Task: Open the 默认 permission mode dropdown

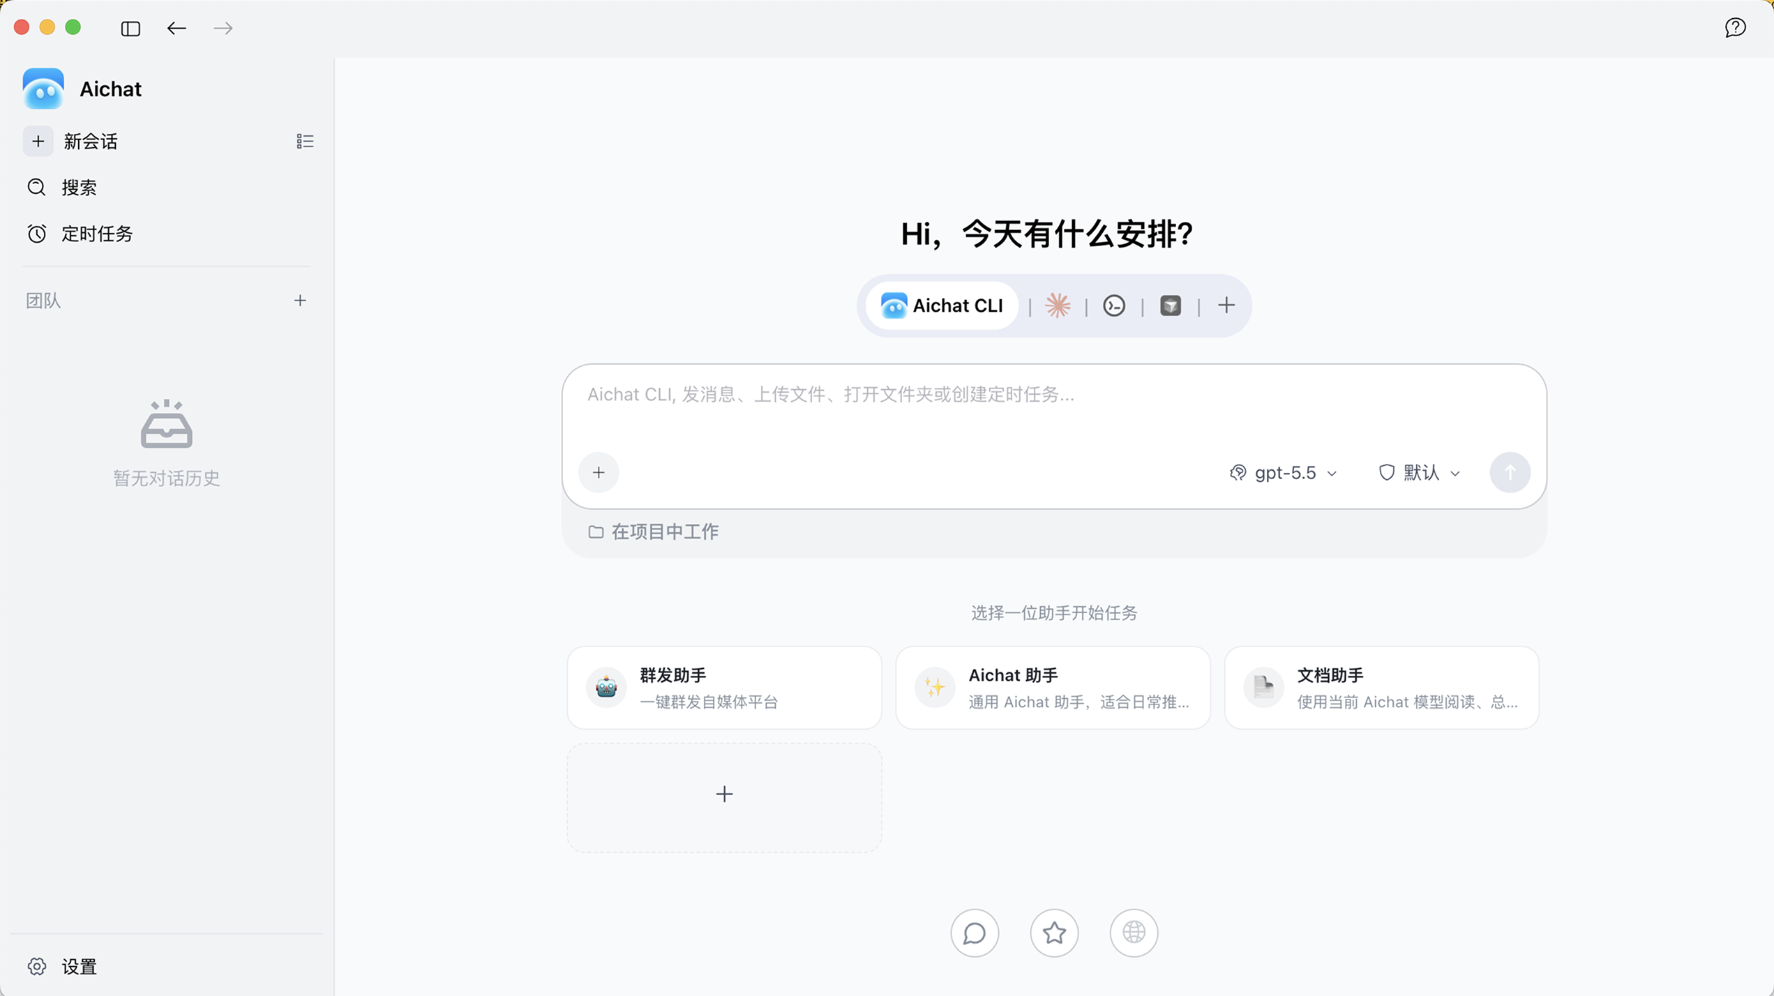Action: 1420,473
